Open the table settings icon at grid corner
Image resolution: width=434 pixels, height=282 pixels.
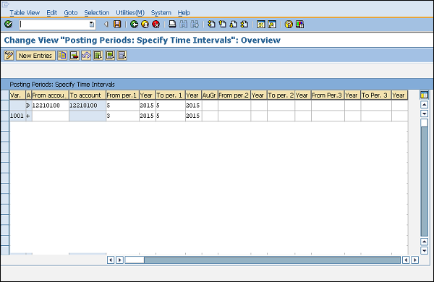[424, 95]
